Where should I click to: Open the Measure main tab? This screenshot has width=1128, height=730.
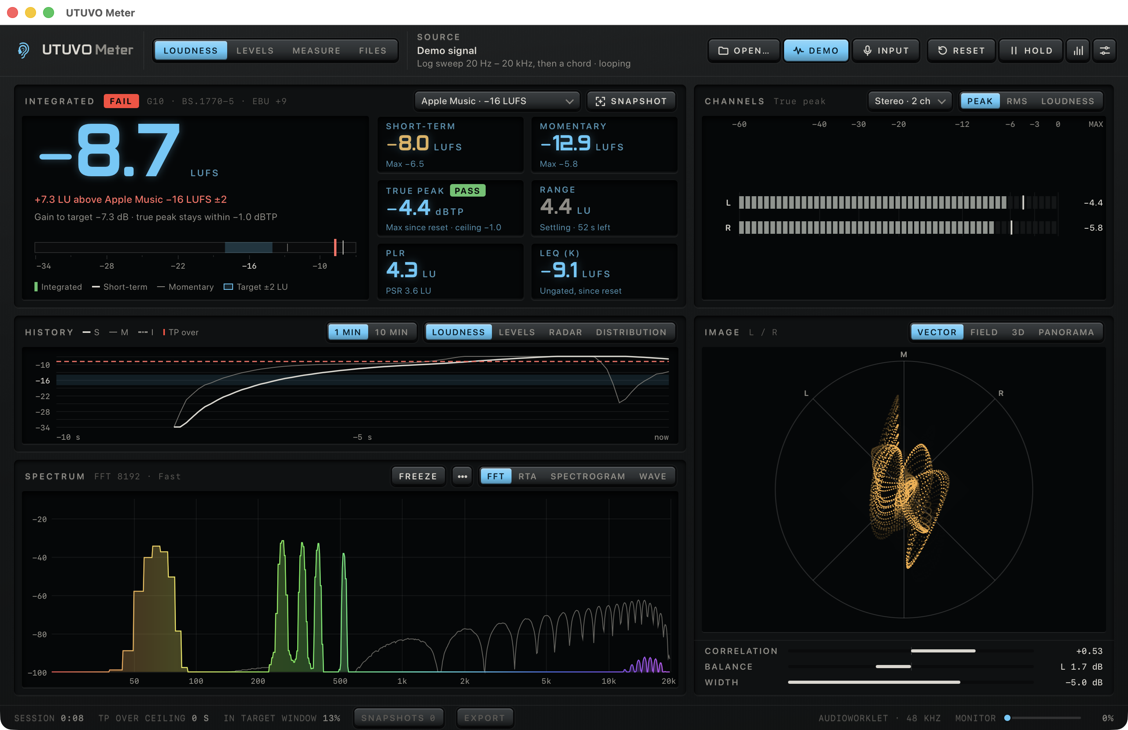pos(316,51)
